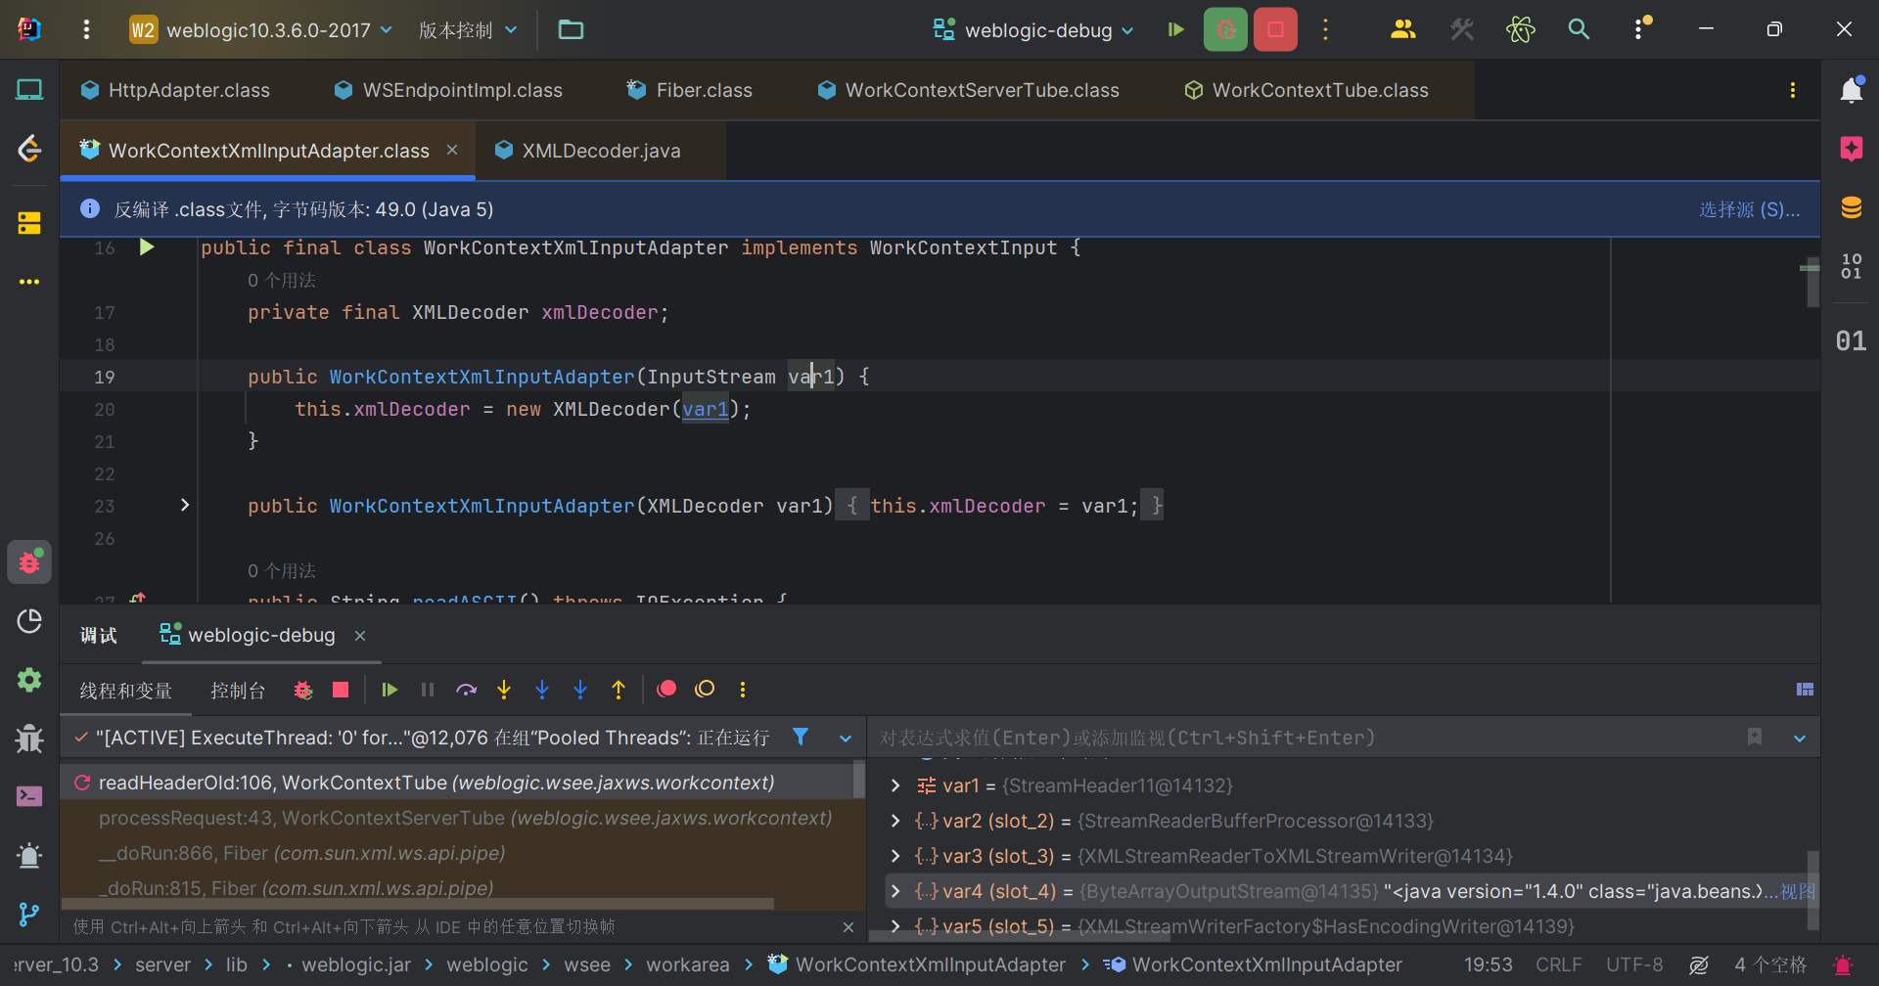Switch to XMLDecoder.java tab
The width and height of the screenshot is (1879, 986).
(587, 151)
